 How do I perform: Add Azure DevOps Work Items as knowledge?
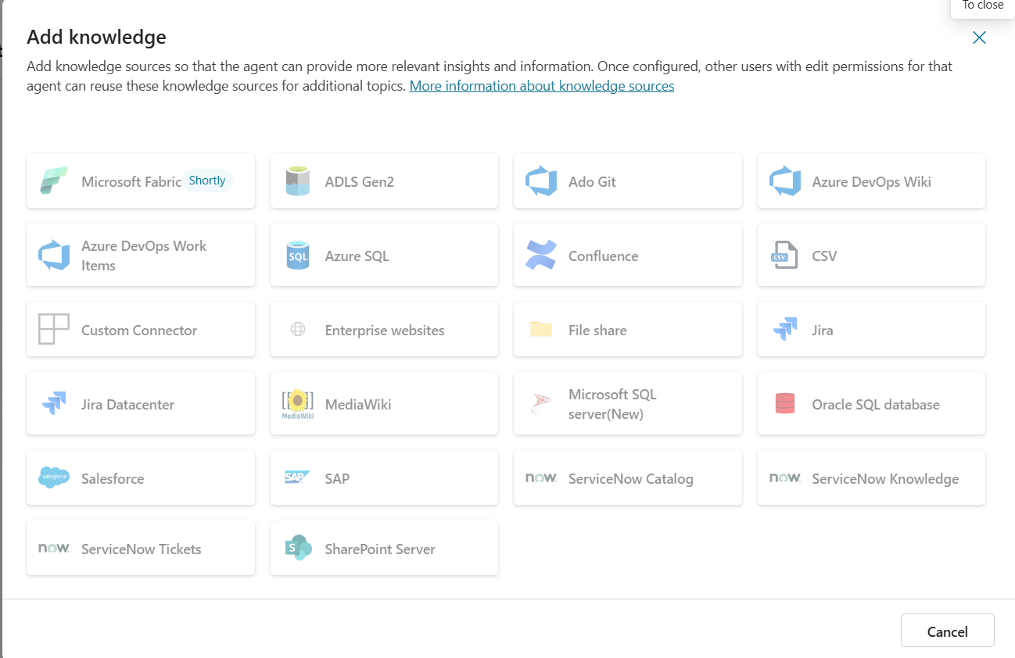pos(140,255)
